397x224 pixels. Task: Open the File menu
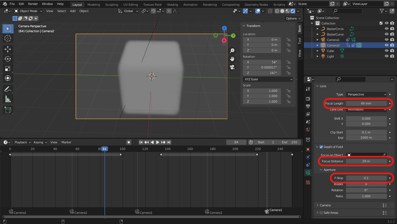(12, 4)
